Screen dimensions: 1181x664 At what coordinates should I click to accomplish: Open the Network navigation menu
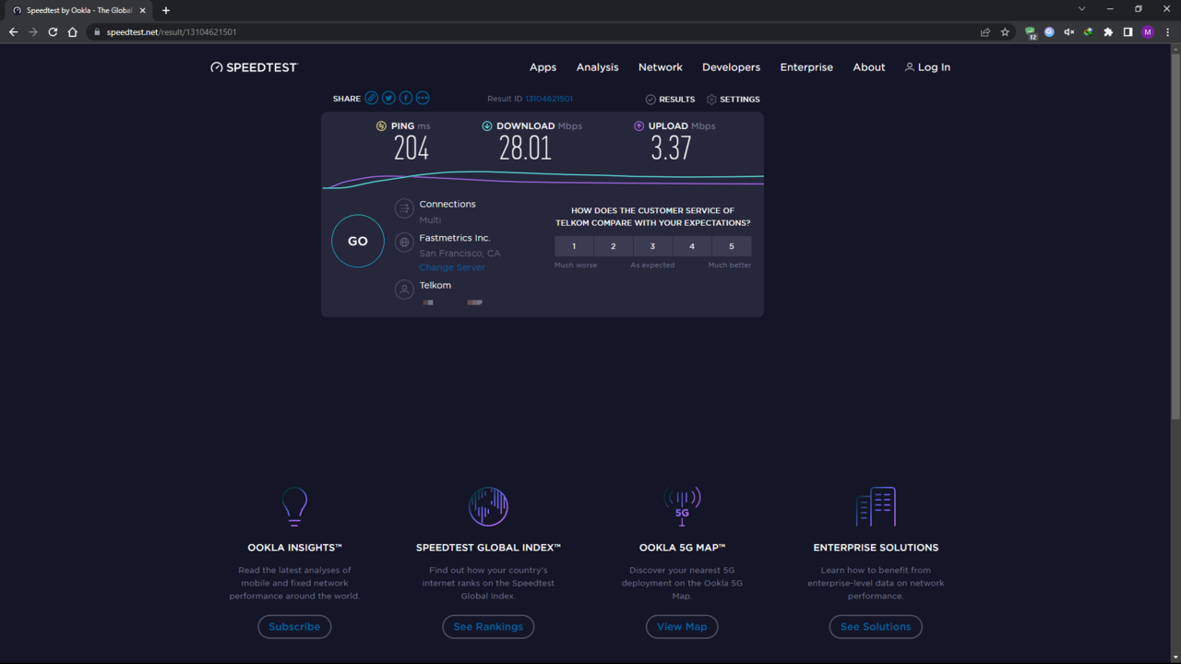pyautogui.click(x=661, y=67)
